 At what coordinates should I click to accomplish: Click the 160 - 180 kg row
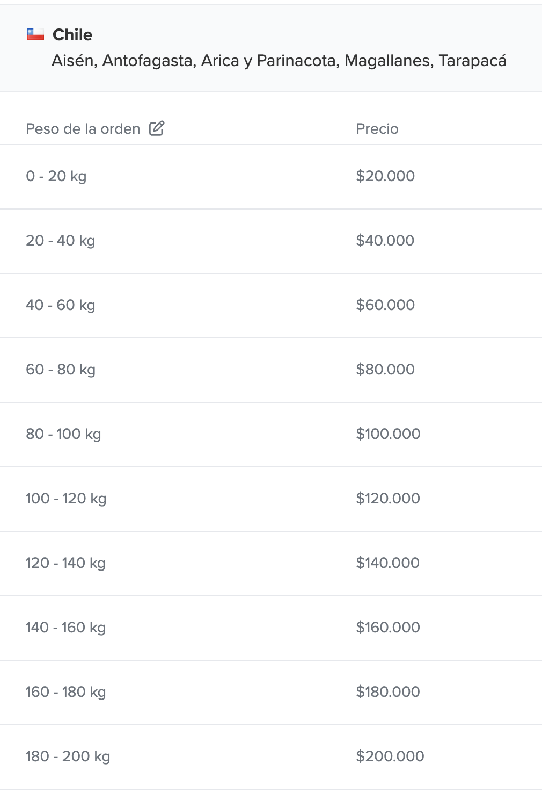pos(65,692)
